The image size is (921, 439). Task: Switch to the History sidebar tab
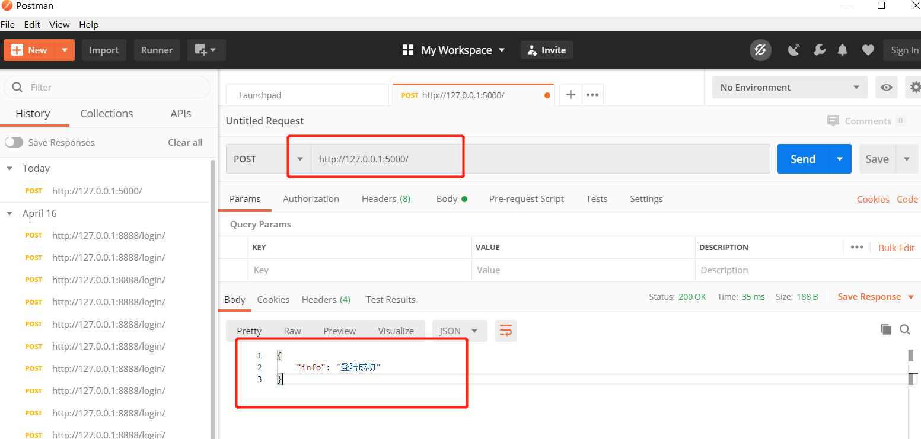click(x=33, y=114)
